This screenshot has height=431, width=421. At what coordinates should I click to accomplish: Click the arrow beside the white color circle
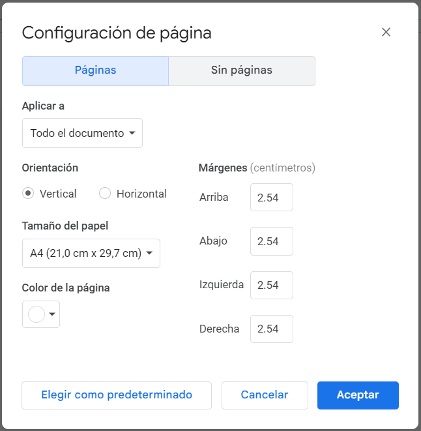tap(52, 314)
